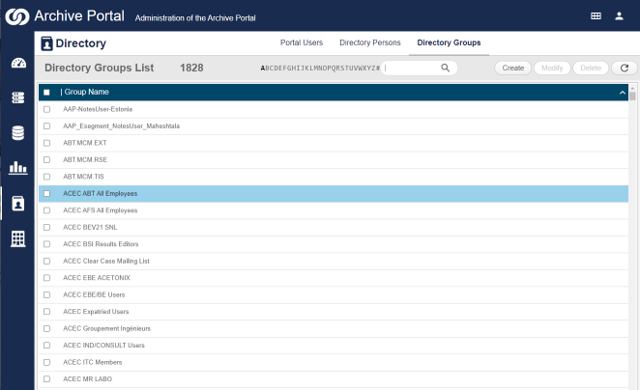Select the ACEC EBE ACETONIX row
This screenshot has height=390, width=640.
coord(334,278)
